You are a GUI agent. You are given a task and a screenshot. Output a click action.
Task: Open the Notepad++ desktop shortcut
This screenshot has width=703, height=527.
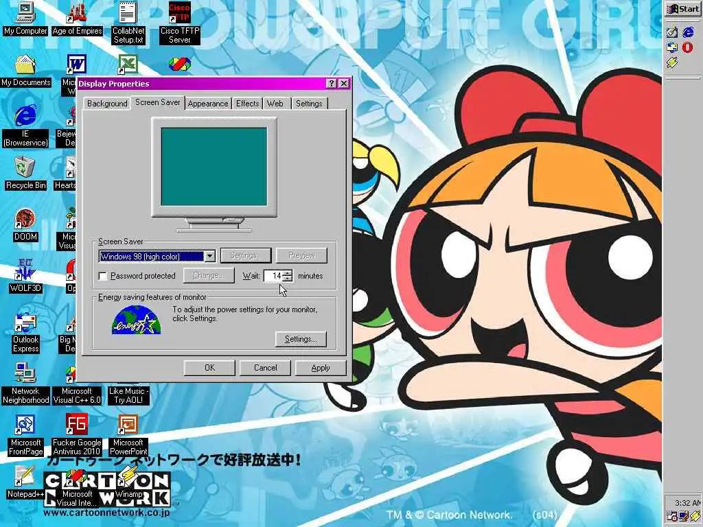[x=25, y=482]
